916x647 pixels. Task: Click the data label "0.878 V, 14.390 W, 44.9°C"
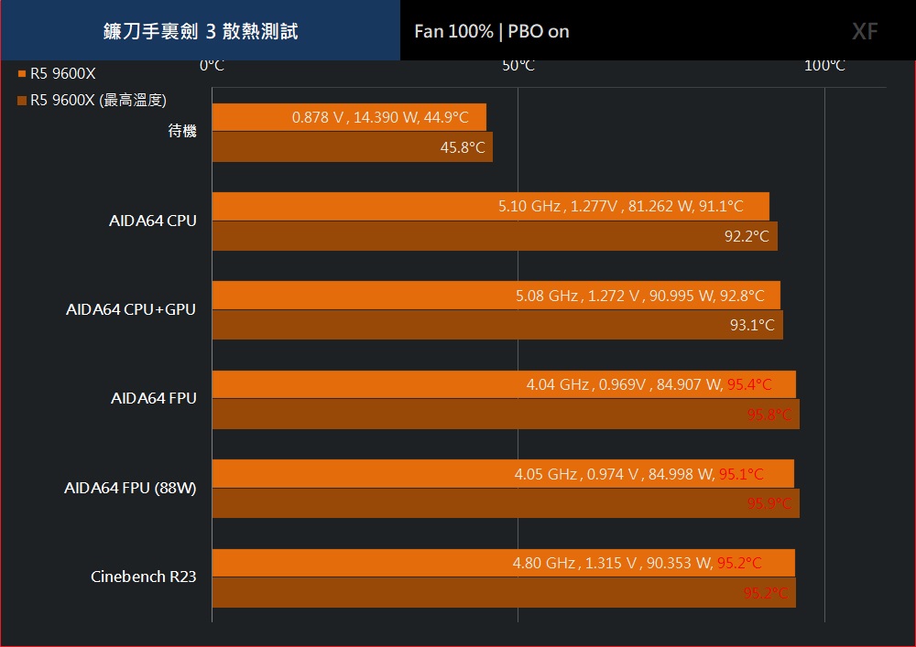pyautogui.click(x=380, y=117)
